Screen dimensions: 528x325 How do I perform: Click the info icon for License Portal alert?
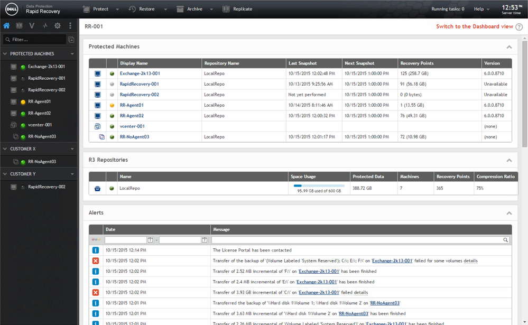point(96,250)
